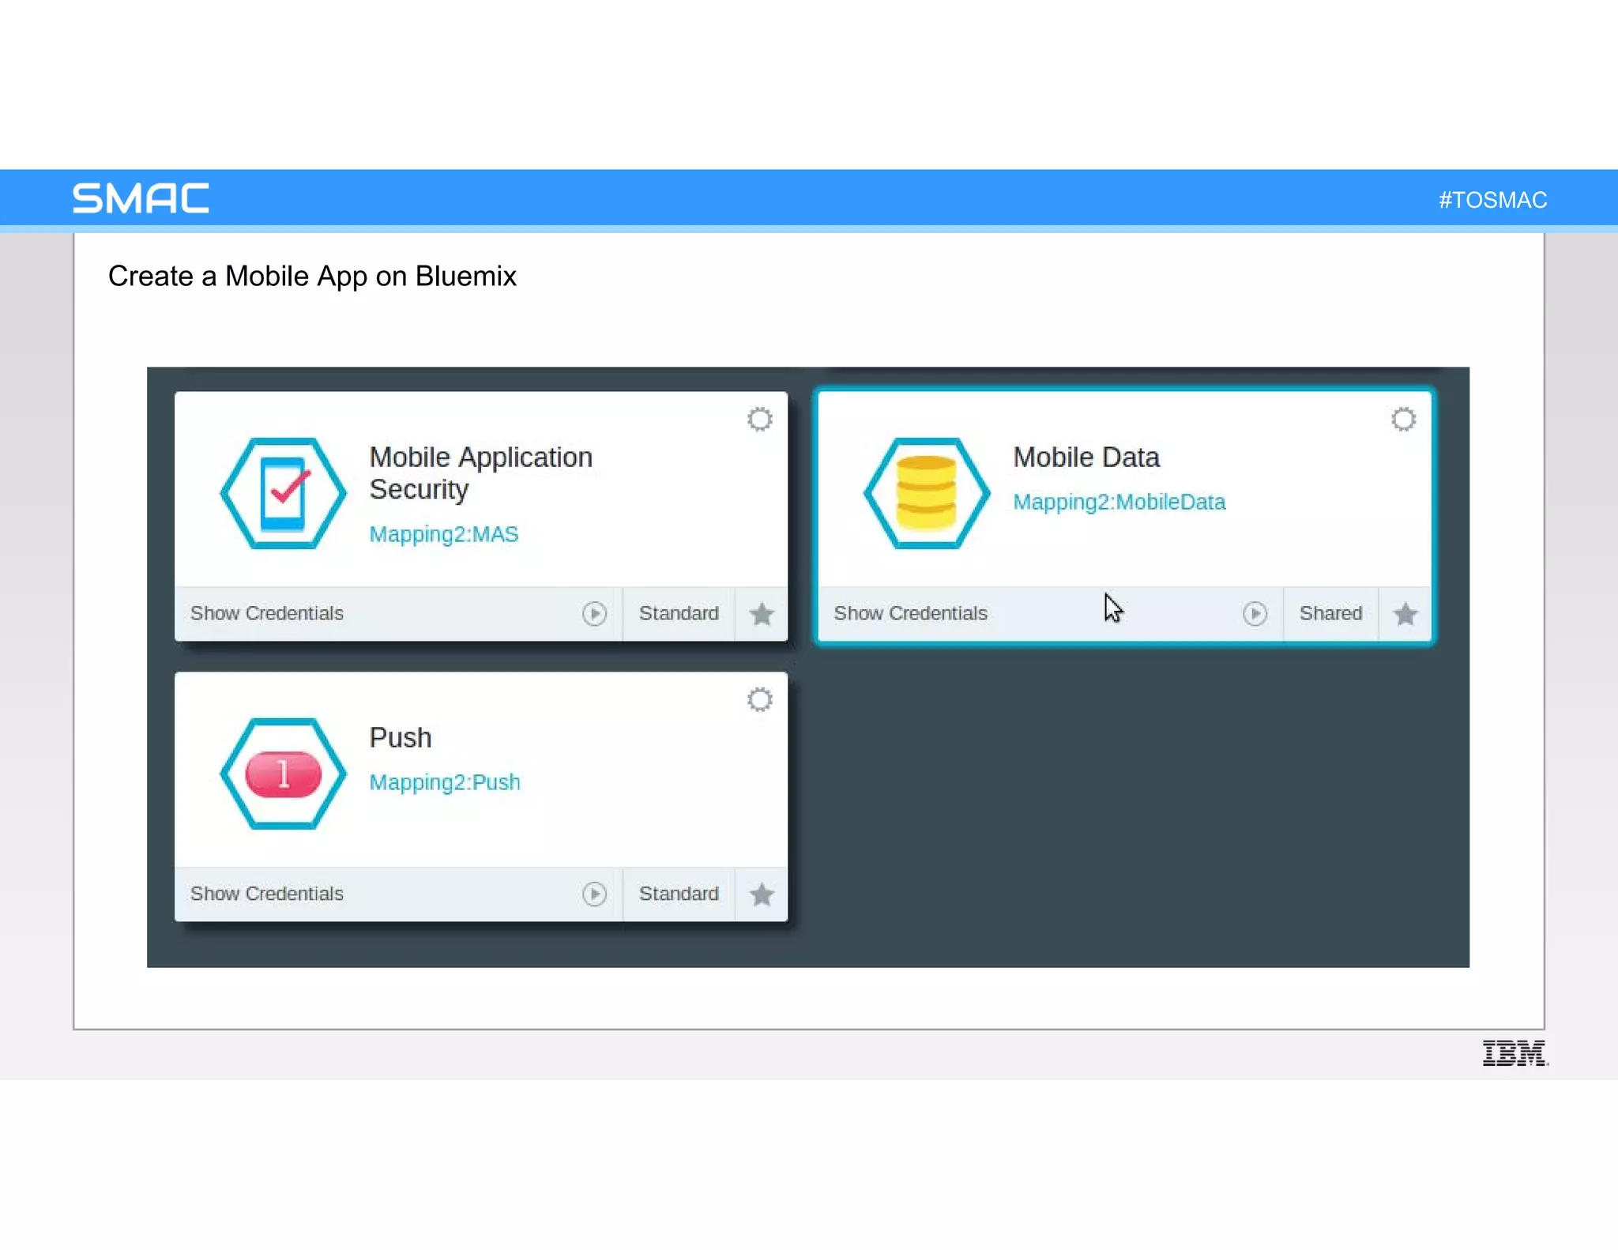The width and height of the screenshot is (1618, 1250).
Task: Star the Mobile Application Security service
Action: [x=762, y=614]
